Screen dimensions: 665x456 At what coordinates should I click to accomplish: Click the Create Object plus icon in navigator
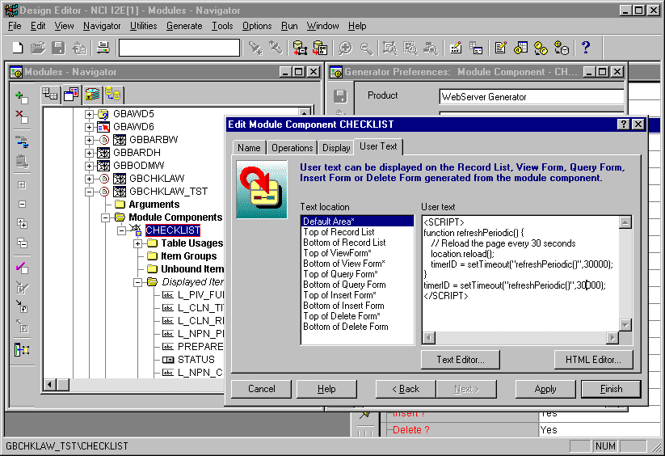coord(22,98)
